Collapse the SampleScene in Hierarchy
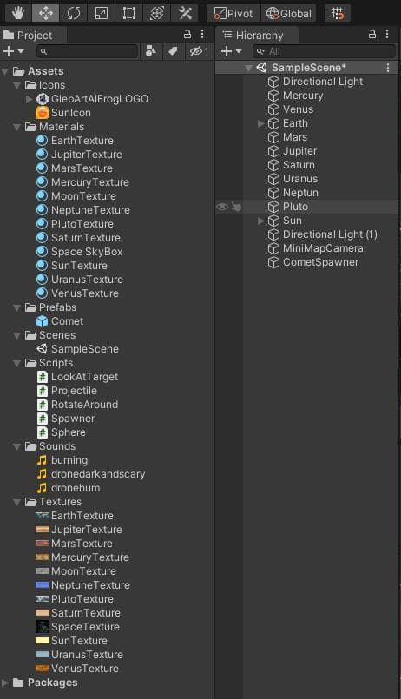Screen dimensions: 401x699 pyautogui.click(x=249, y=68)
